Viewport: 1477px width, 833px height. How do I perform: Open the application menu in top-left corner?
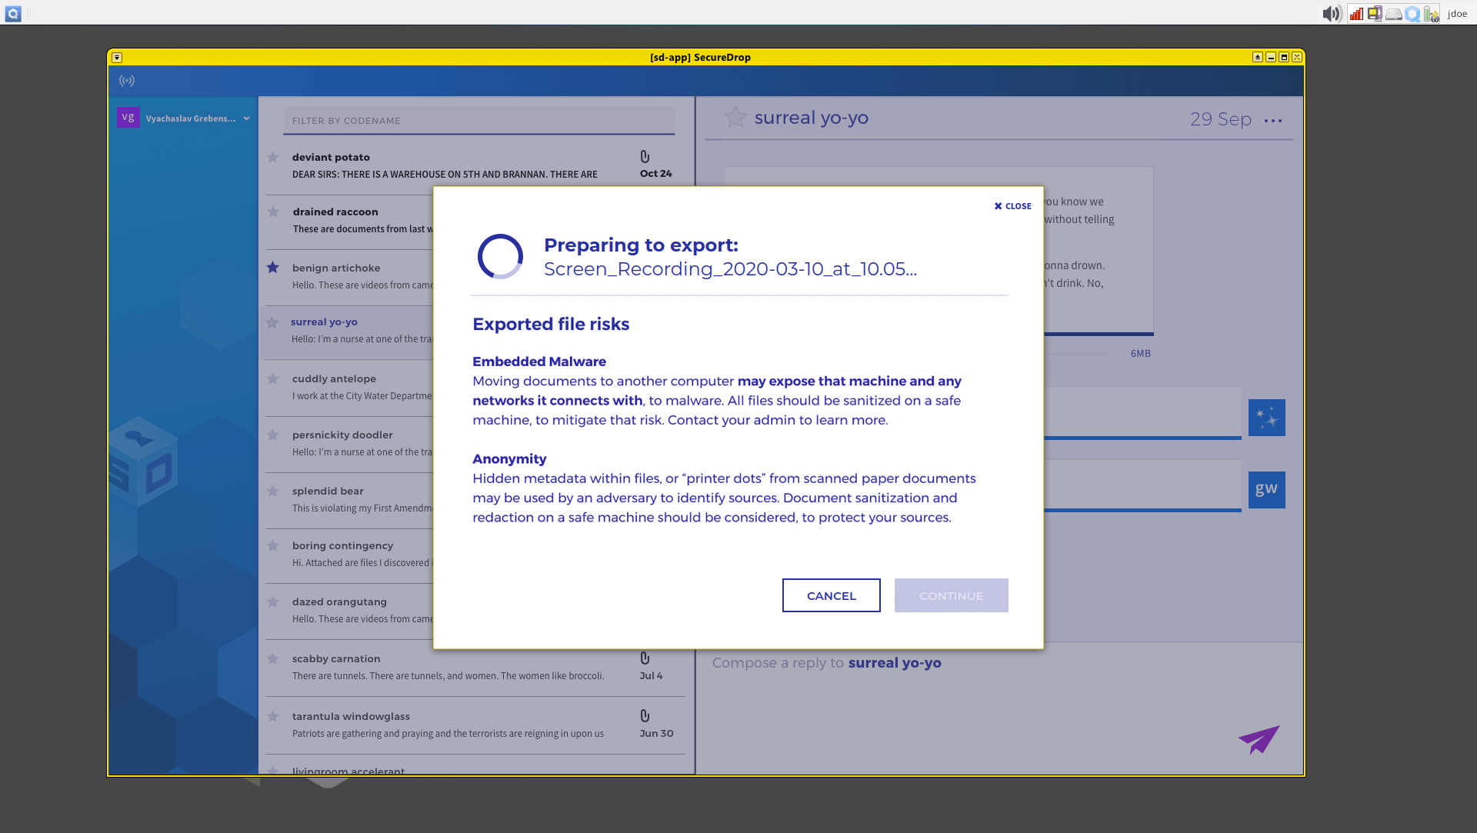pyautogui.click(x=13, y=13)
